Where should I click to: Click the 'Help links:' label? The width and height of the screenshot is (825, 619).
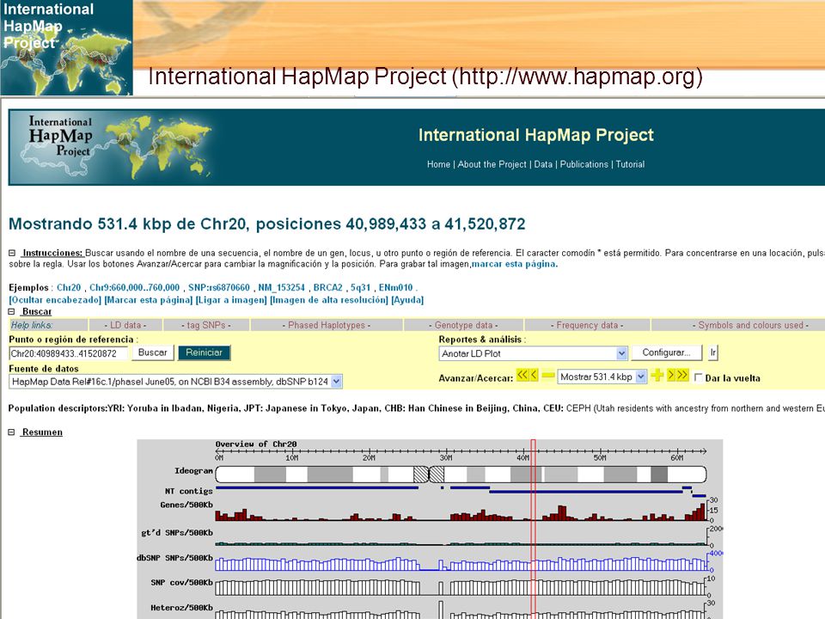coord(32,325)
